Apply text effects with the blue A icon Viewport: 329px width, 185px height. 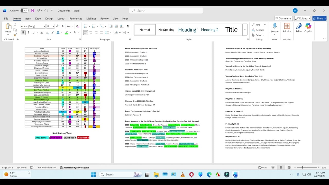(x=58, y=33)
